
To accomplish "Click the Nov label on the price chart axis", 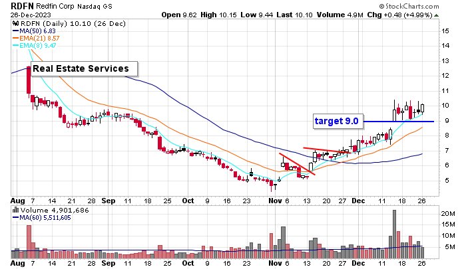I will pyautogui.click(x=275, y=201).
